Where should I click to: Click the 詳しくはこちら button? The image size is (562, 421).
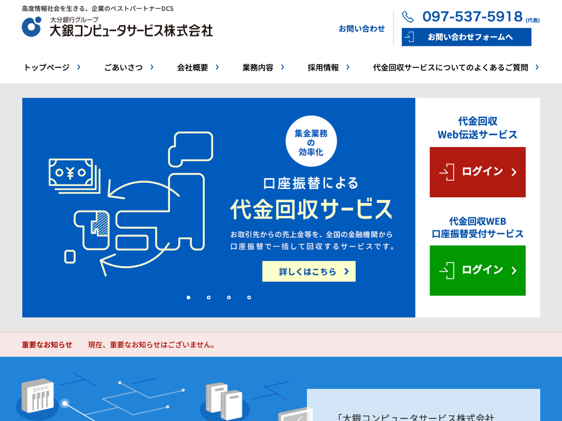click(x=309, y=271)
